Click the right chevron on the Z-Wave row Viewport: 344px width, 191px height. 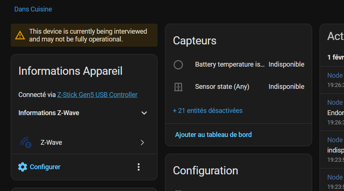142,143
